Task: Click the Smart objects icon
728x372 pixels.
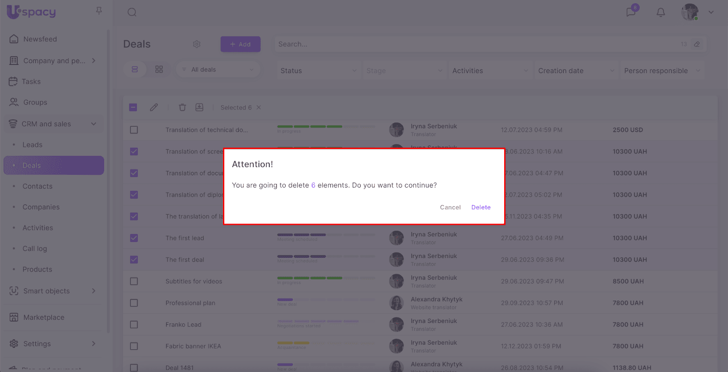Action: pyautogui.click(x=14, y=291)
